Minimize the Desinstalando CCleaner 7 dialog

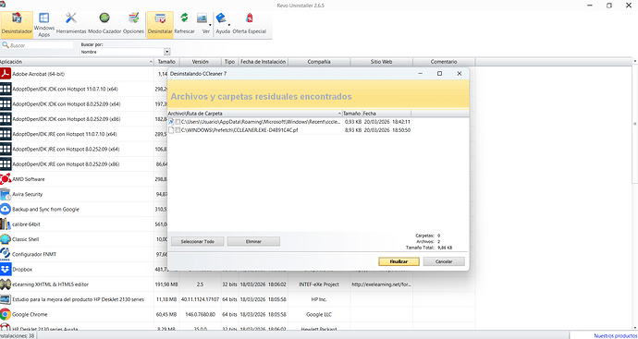point(420,74)
